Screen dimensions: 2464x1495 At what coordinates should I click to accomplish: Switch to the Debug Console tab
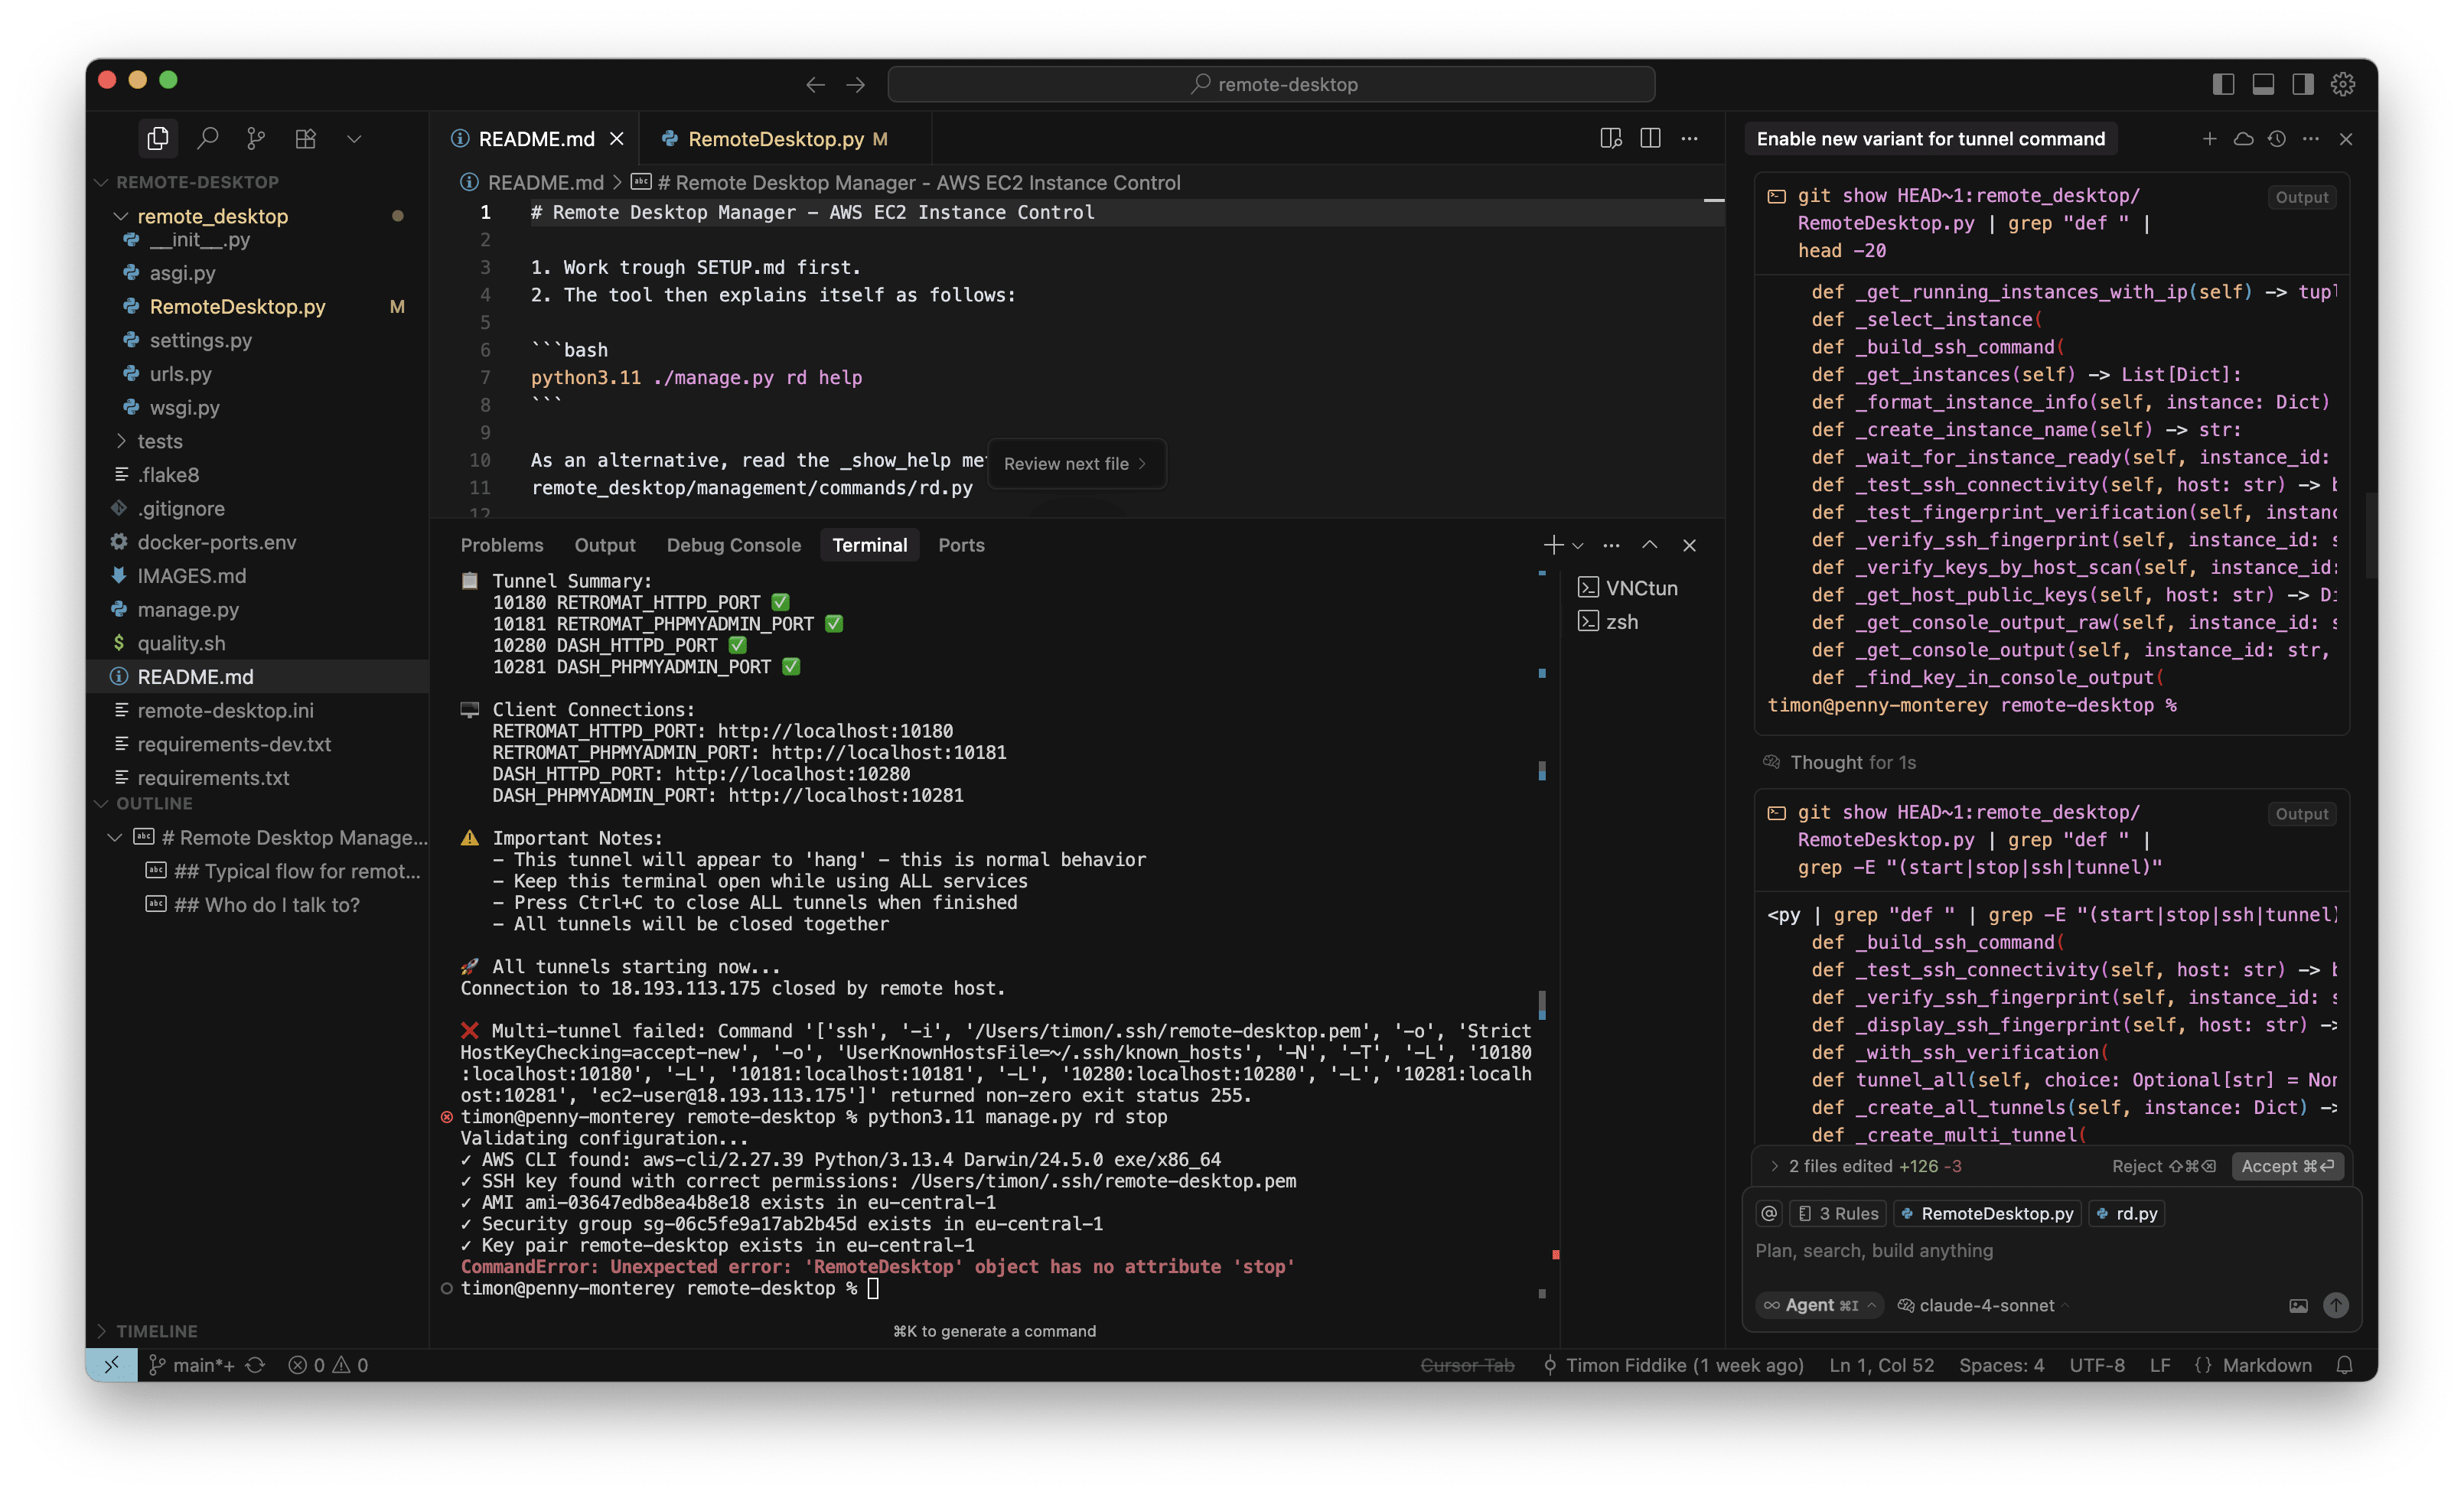tap(733, 545)
